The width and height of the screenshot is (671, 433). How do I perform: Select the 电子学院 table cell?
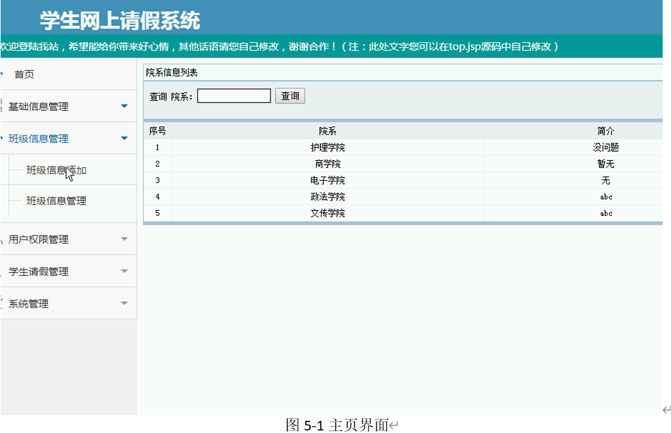click(327, 181)
